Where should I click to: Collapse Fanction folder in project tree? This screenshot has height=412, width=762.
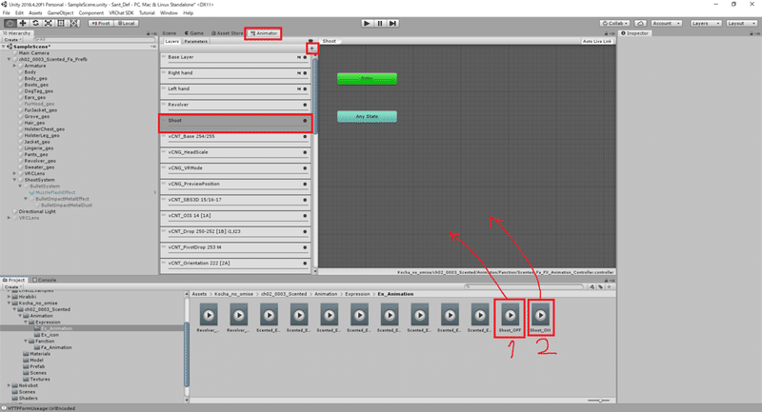pos(26,342)
